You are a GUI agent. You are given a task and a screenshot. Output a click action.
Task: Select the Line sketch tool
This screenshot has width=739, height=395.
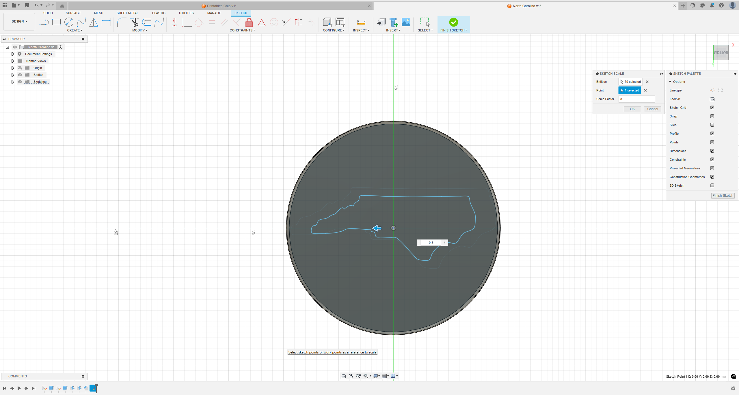44,23
